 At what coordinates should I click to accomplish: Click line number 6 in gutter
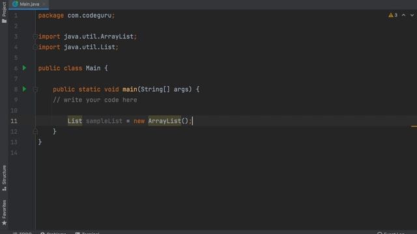coord(16,68)
